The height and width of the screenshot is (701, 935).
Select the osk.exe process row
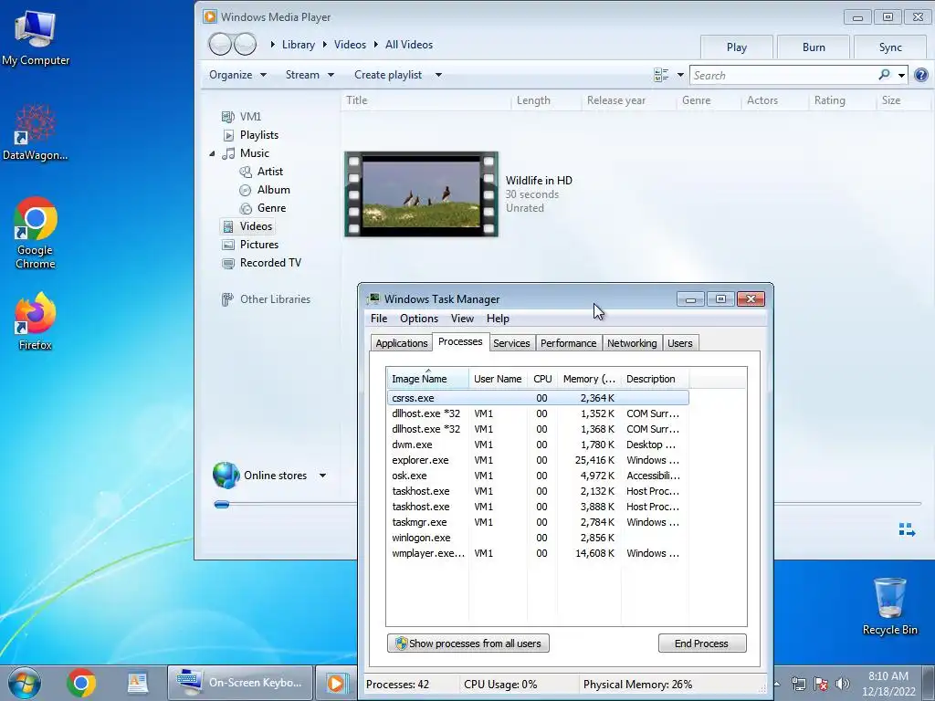(x=538, y=476)
